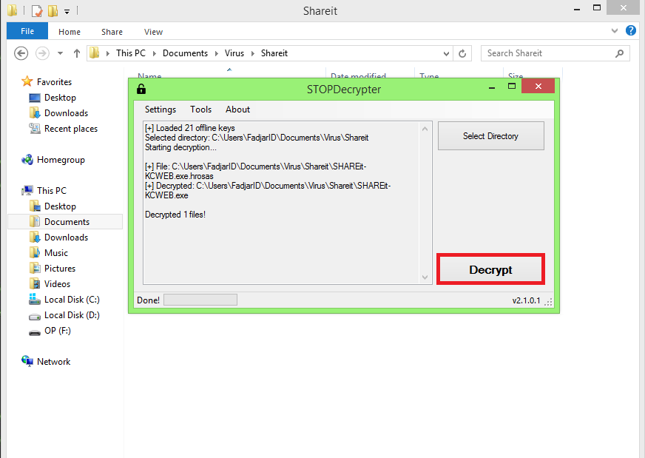Click the Explorer Back arrow button
Image resolution: width=645 pixels, height=458 pixels.
click(x=21, y=53)
